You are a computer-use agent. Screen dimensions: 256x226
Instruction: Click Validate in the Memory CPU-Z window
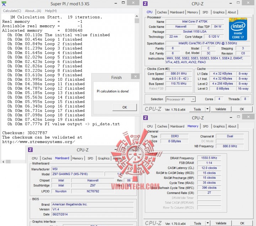(x=221, y=223)
